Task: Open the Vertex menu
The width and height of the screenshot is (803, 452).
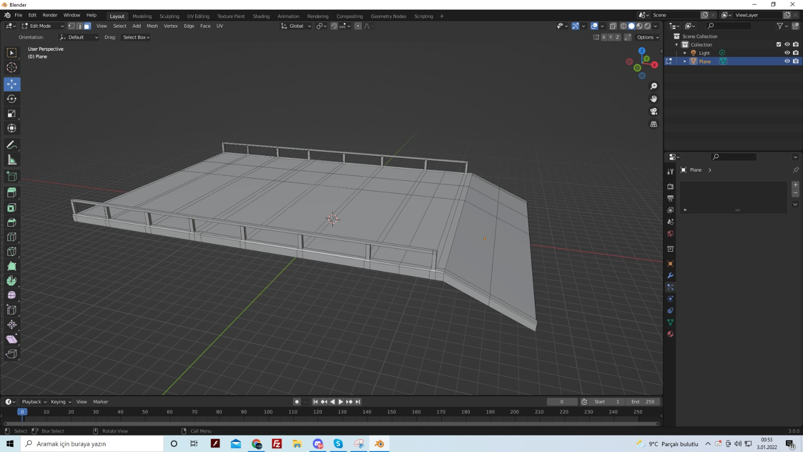Action: pyautogui.click(x=171, y=26)
